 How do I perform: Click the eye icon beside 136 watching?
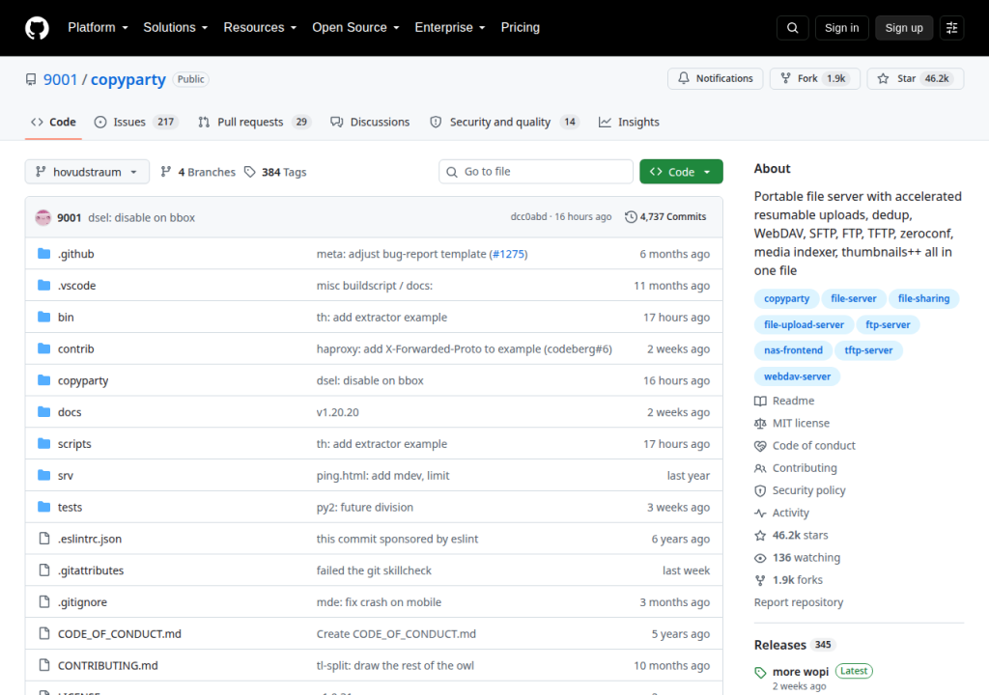click(x=760, y=558)
